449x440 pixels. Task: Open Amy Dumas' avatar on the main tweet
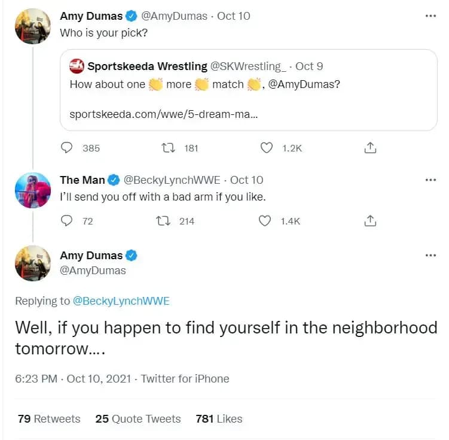click(33, 263)
